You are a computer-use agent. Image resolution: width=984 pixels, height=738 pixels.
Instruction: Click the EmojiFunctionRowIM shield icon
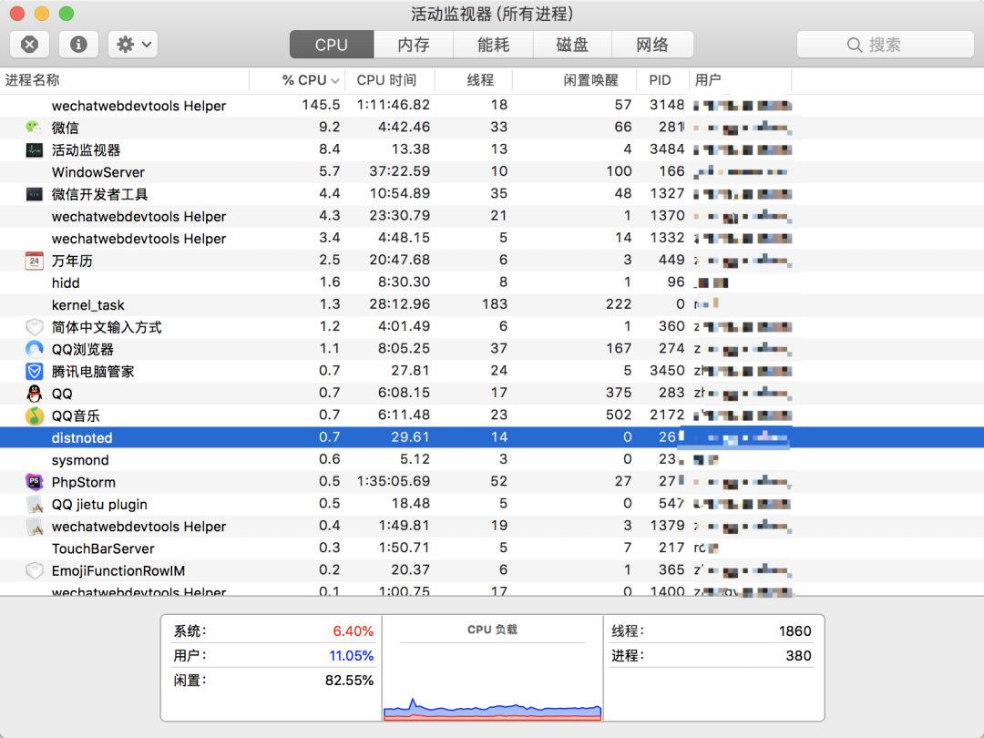(34, 570)
